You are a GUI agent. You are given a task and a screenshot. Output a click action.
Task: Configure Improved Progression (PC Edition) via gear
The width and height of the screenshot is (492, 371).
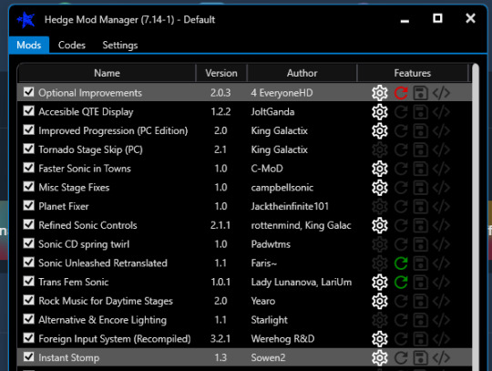pyautogui.click(x=380, y=131)
